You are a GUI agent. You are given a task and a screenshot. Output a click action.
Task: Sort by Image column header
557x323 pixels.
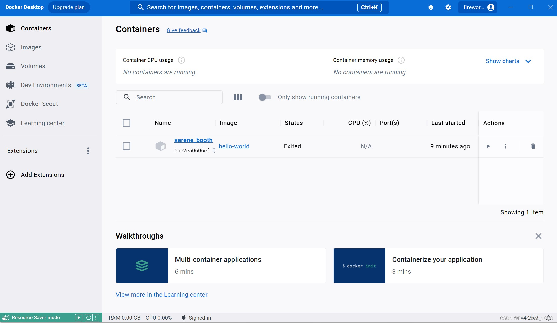228,123
